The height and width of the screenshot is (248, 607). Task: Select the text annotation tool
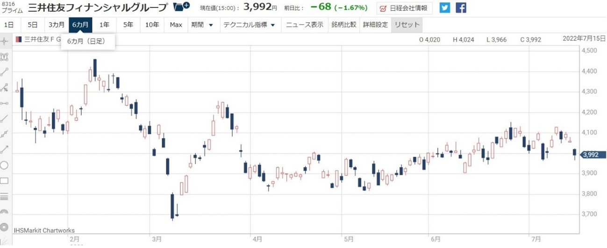(5, 57)
